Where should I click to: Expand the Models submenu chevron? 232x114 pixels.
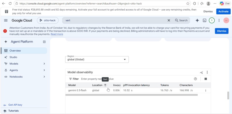coord(44,64)
